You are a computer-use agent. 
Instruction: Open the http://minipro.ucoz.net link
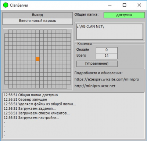[95, 86]
